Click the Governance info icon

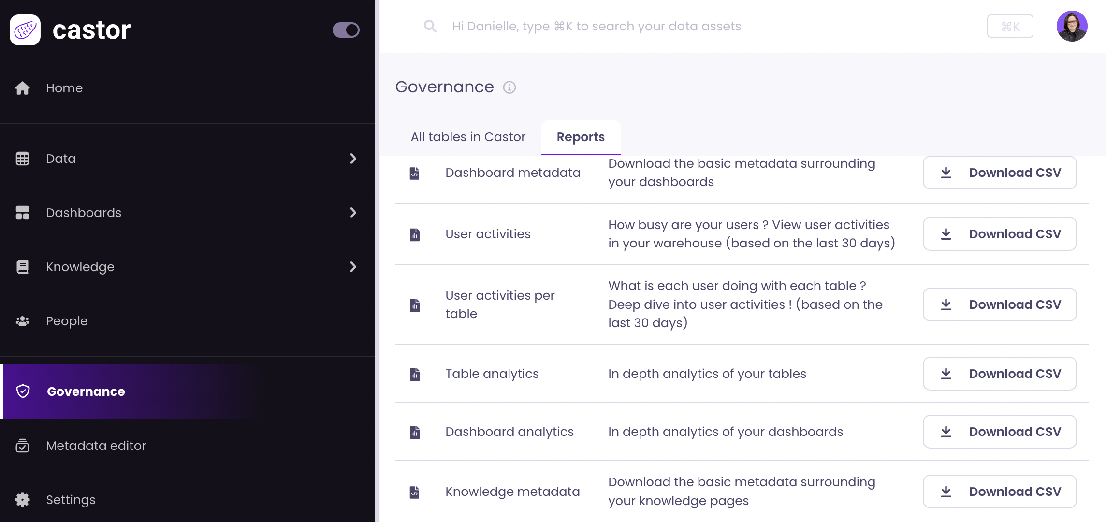click(x=509, y=87)
